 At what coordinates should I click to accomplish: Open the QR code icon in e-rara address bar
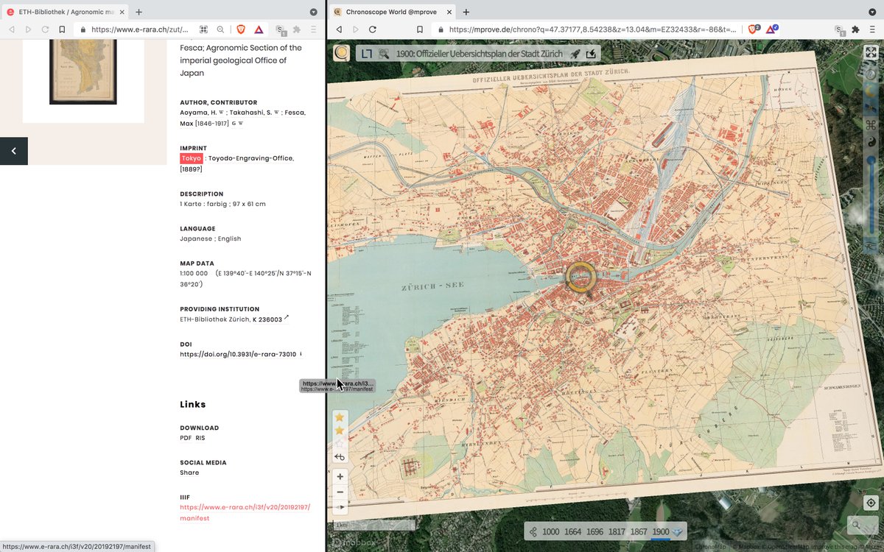click(x=204, y=29)
